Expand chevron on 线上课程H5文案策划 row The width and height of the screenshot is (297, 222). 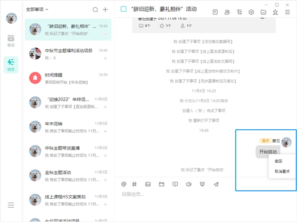[x=105, y=204]
